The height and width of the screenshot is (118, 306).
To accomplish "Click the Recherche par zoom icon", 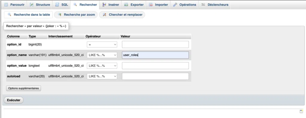I will point(59,15).
